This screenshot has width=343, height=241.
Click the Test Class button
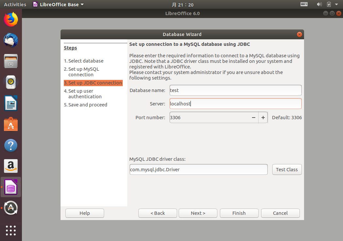[287, 169]
